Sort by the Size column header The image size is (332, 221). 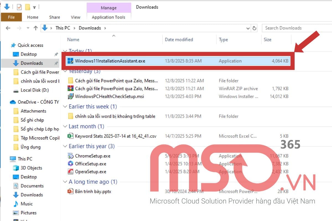(268, 40)
